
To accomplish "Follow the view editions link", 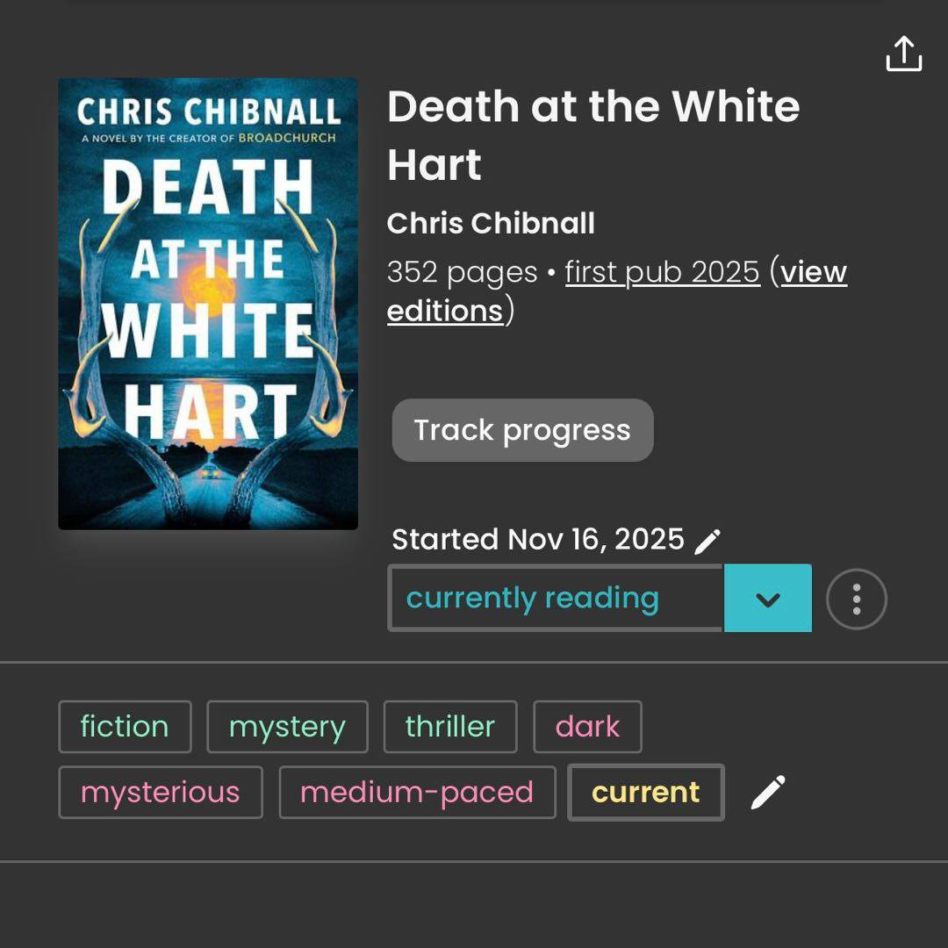I will [x=813, y=273].
